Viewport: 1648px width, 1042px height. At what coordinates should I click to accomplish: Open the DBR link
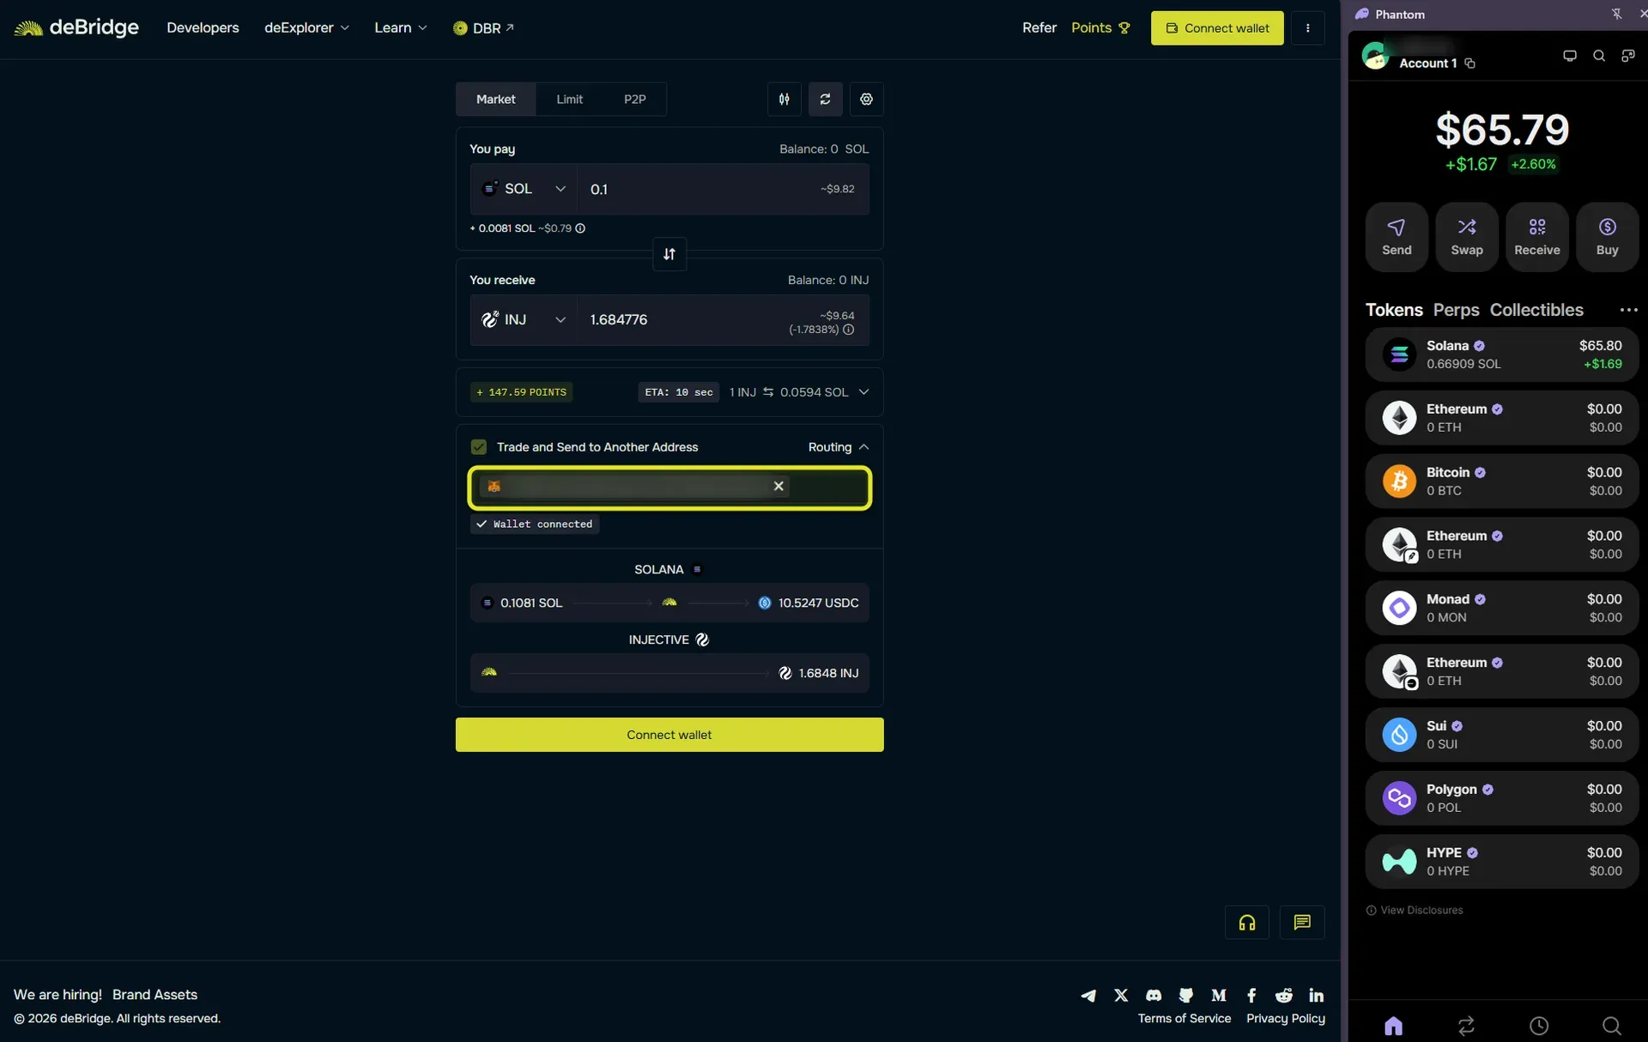[x=483, y=28]
